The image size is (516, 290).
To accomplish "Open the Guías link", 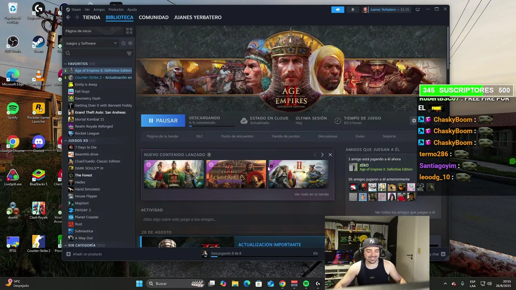I will [360, 136].
